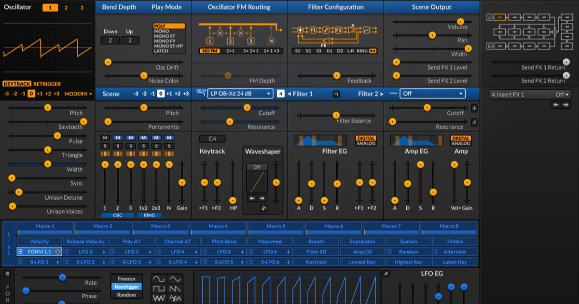The image size is (579, 304).
Task: Click the Modwheel modulation source button
Action: pyautogui.click(x=270, y=241)
